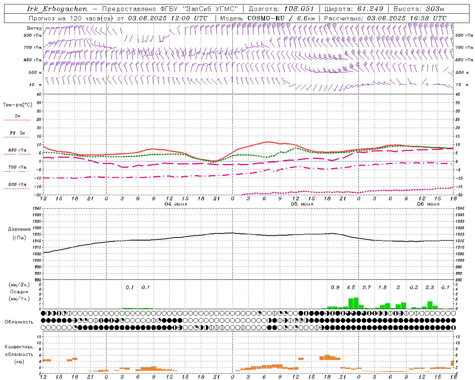
Task: Select the Тем-ра(°C) panel label
Action: click(x=17, y=105)
